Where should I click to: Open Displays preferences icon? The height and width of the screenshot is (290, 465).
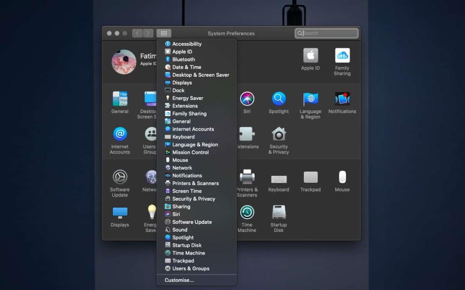(x=119, y=211)
